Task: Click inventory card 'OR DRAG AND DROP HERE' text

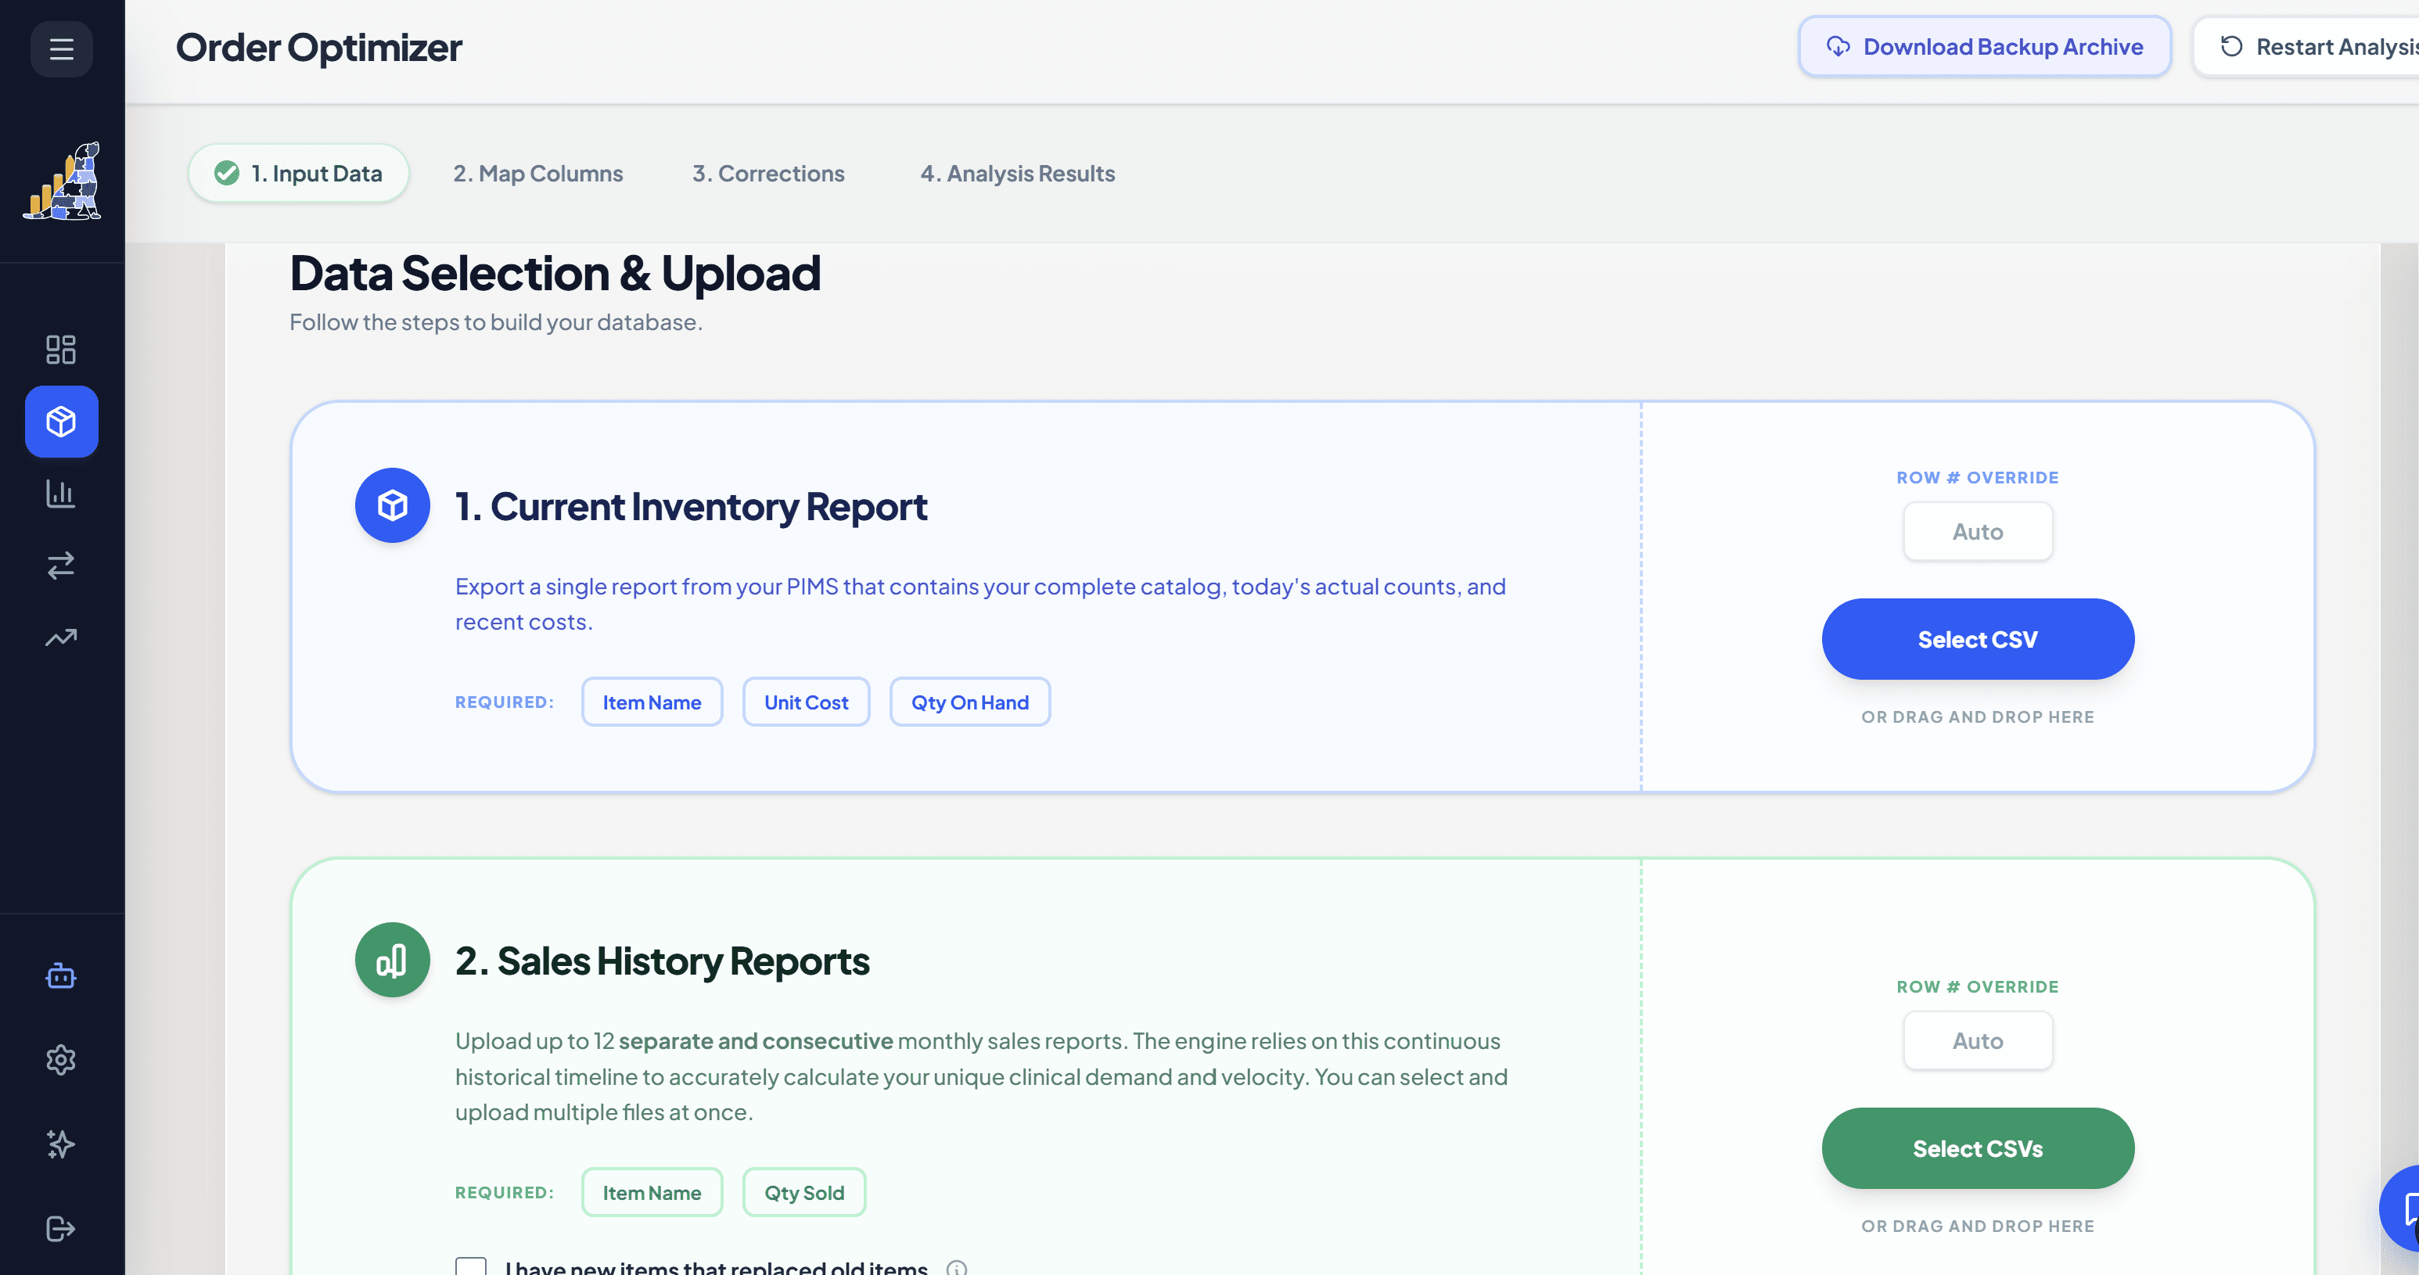Action: [1978, 717]
